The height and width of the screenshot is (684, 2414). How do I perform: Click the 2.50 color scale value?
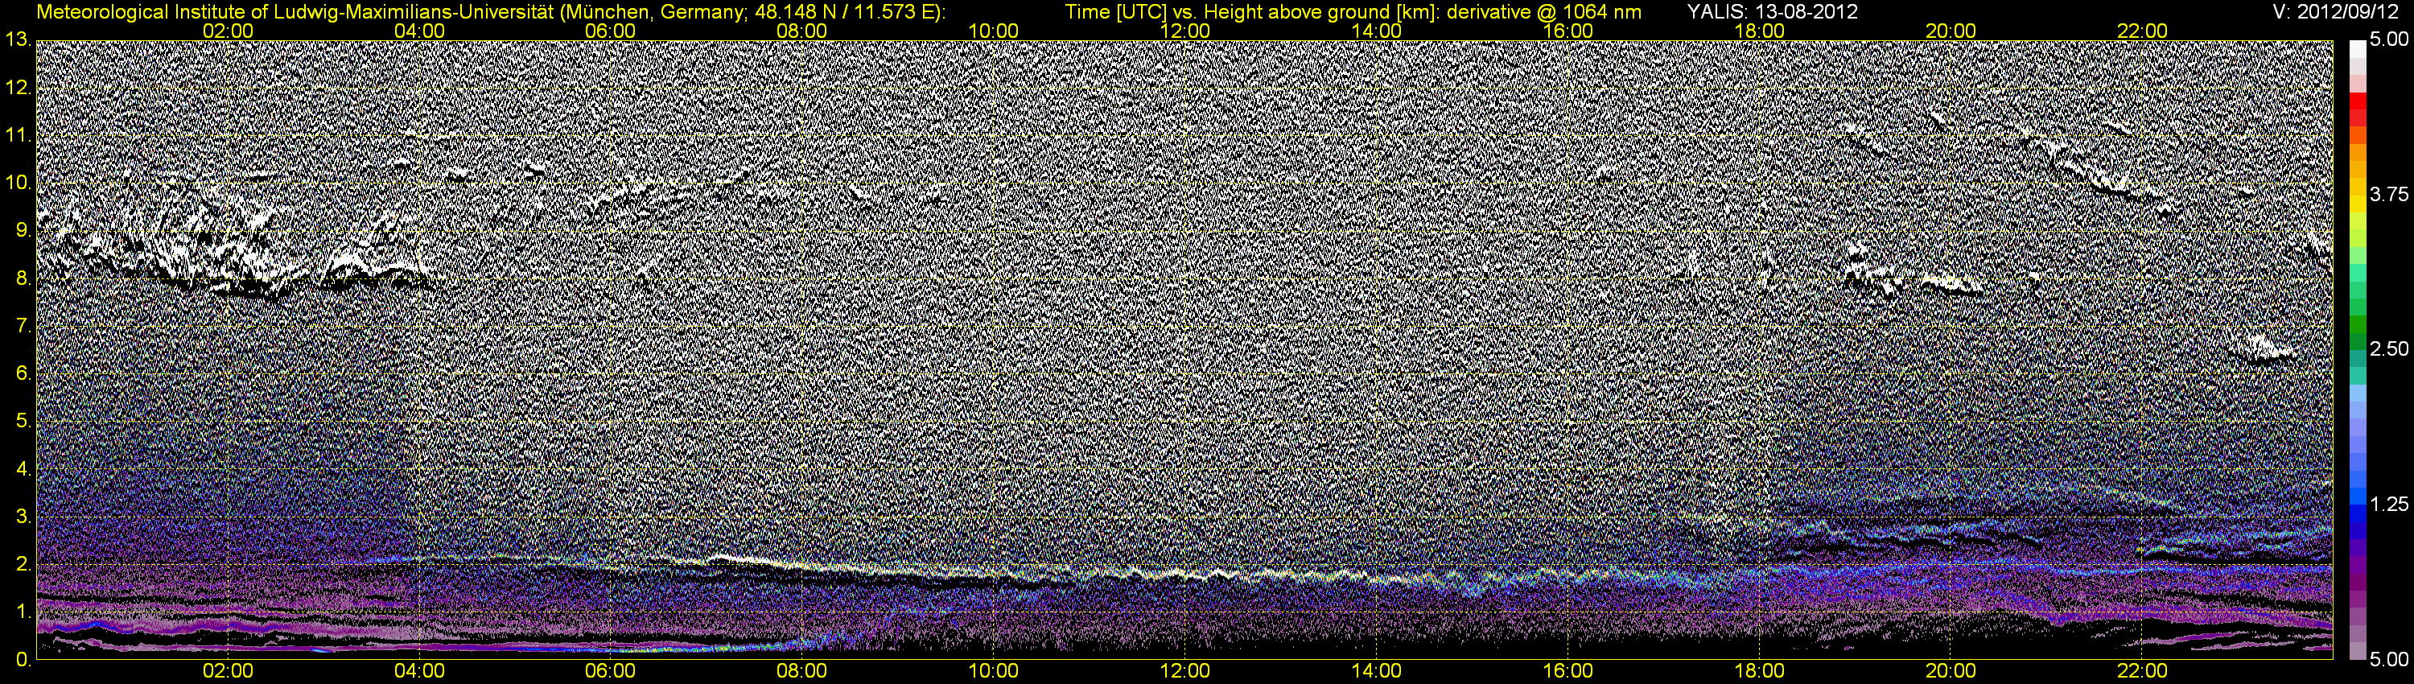(x=2389, y=349)
